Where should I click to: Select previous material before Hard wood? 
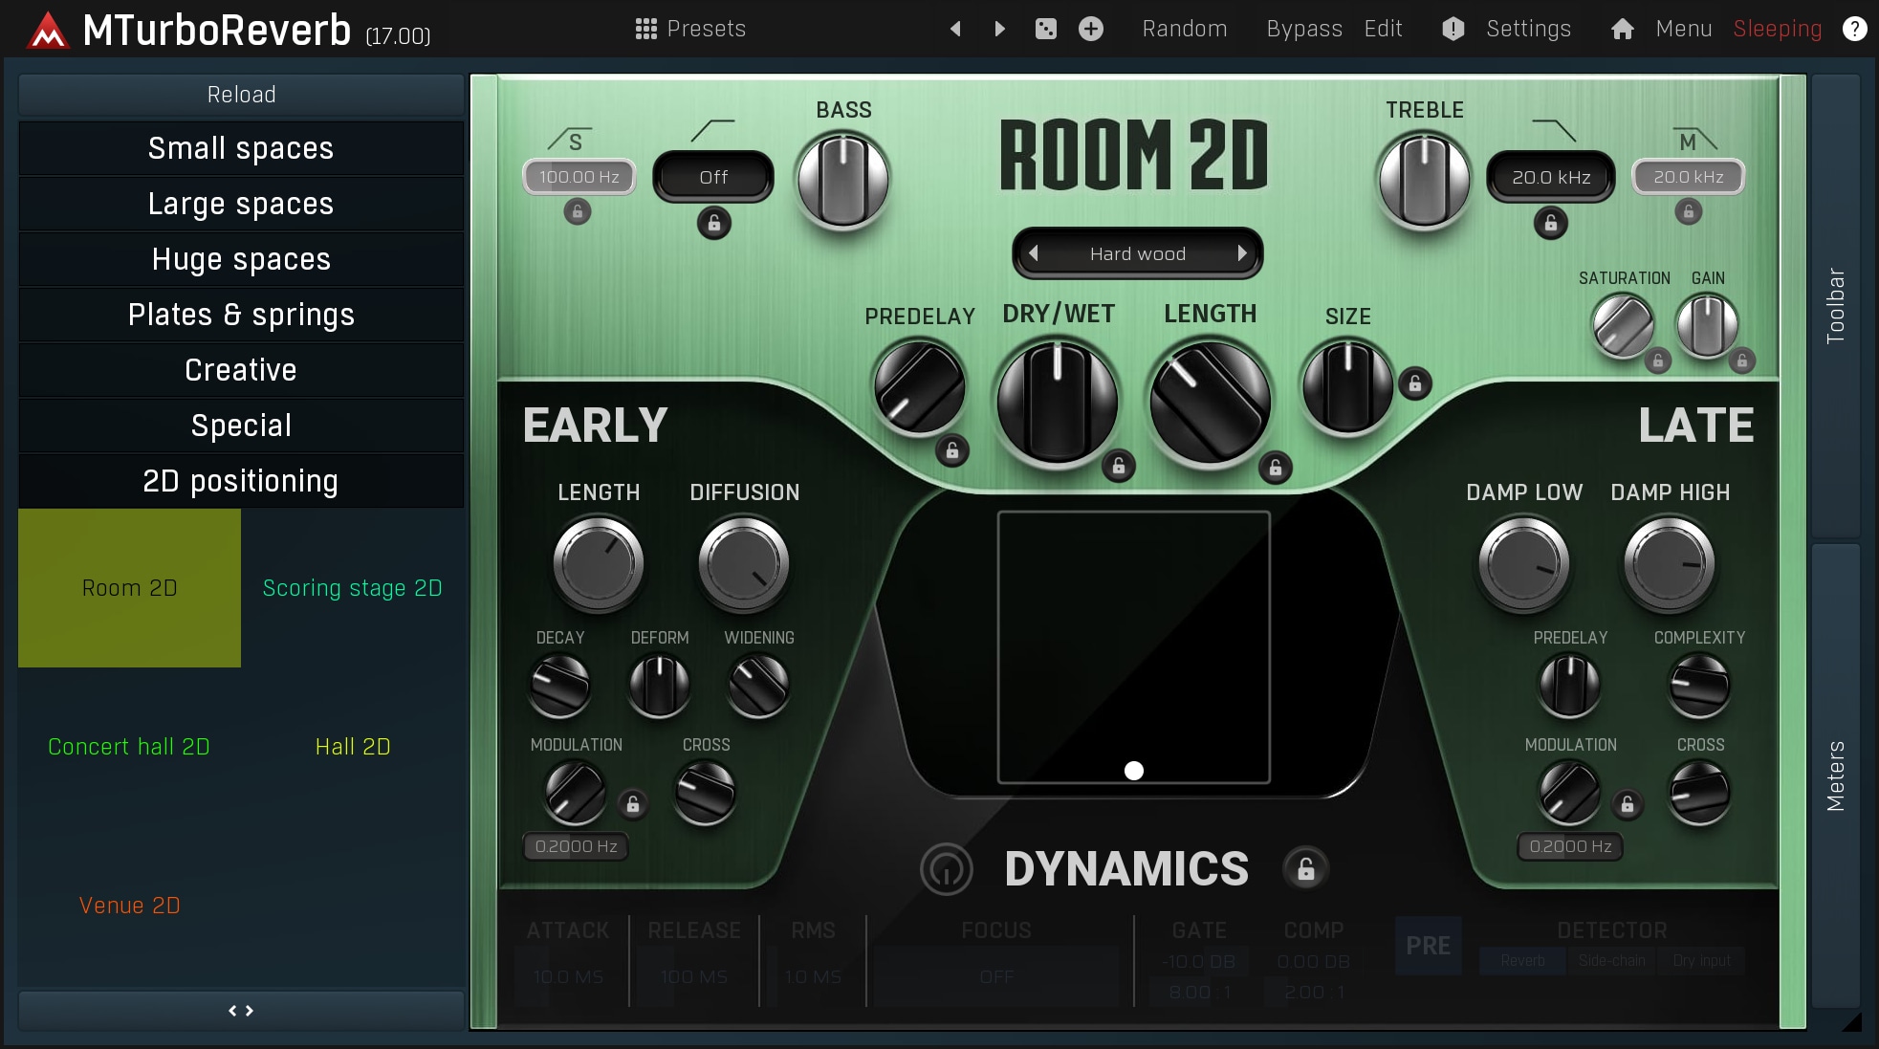[x=1033, y=253]
